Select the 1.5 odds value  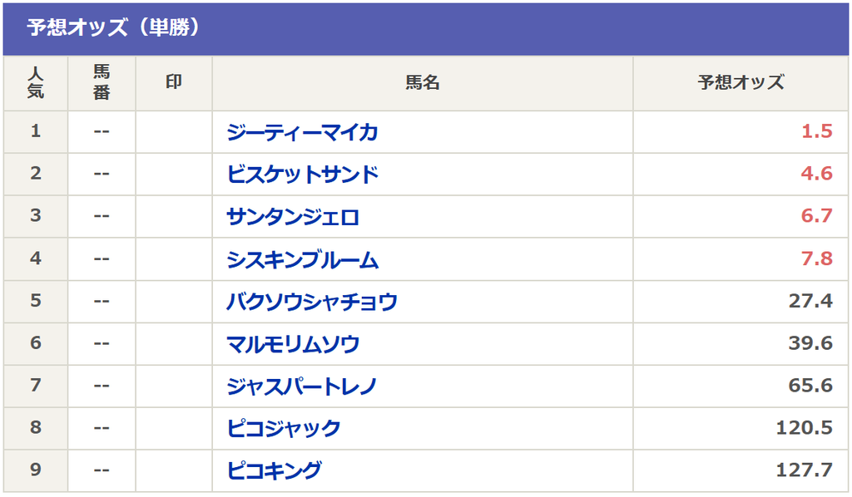pyautogui.click(x=817, y=131)
